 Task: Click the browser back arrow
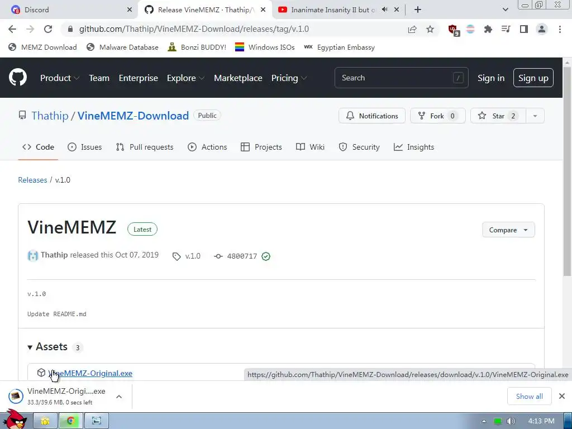(12, 29)
